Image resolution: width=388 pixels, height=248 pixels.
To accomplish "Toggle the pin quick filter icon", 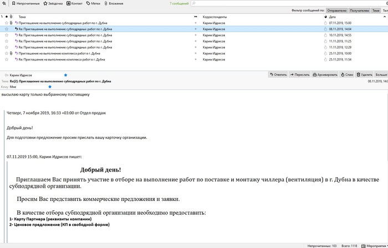I will [4, 3].
